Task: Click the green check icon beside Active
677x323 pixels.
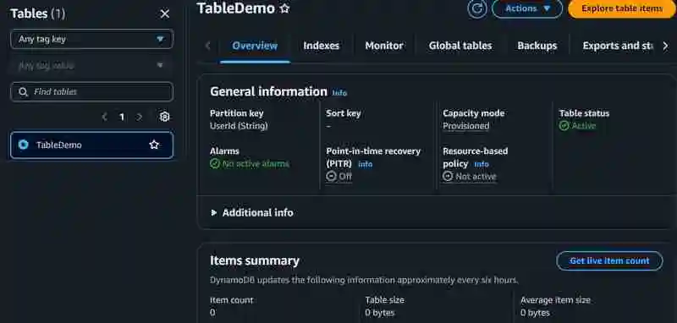Action: [564, 126]
